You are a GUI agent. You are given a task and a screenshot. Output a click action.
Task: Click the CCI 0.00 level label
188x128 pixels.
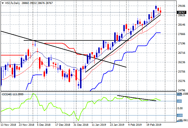(180, 108)
